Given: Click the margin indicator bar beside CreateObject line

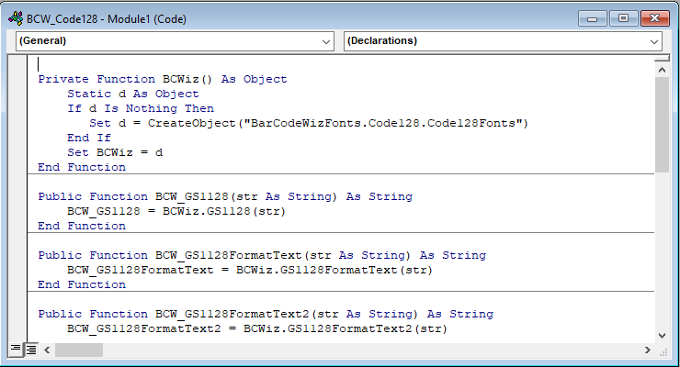Looking at the screenshot, I should [x=17, y=123].
